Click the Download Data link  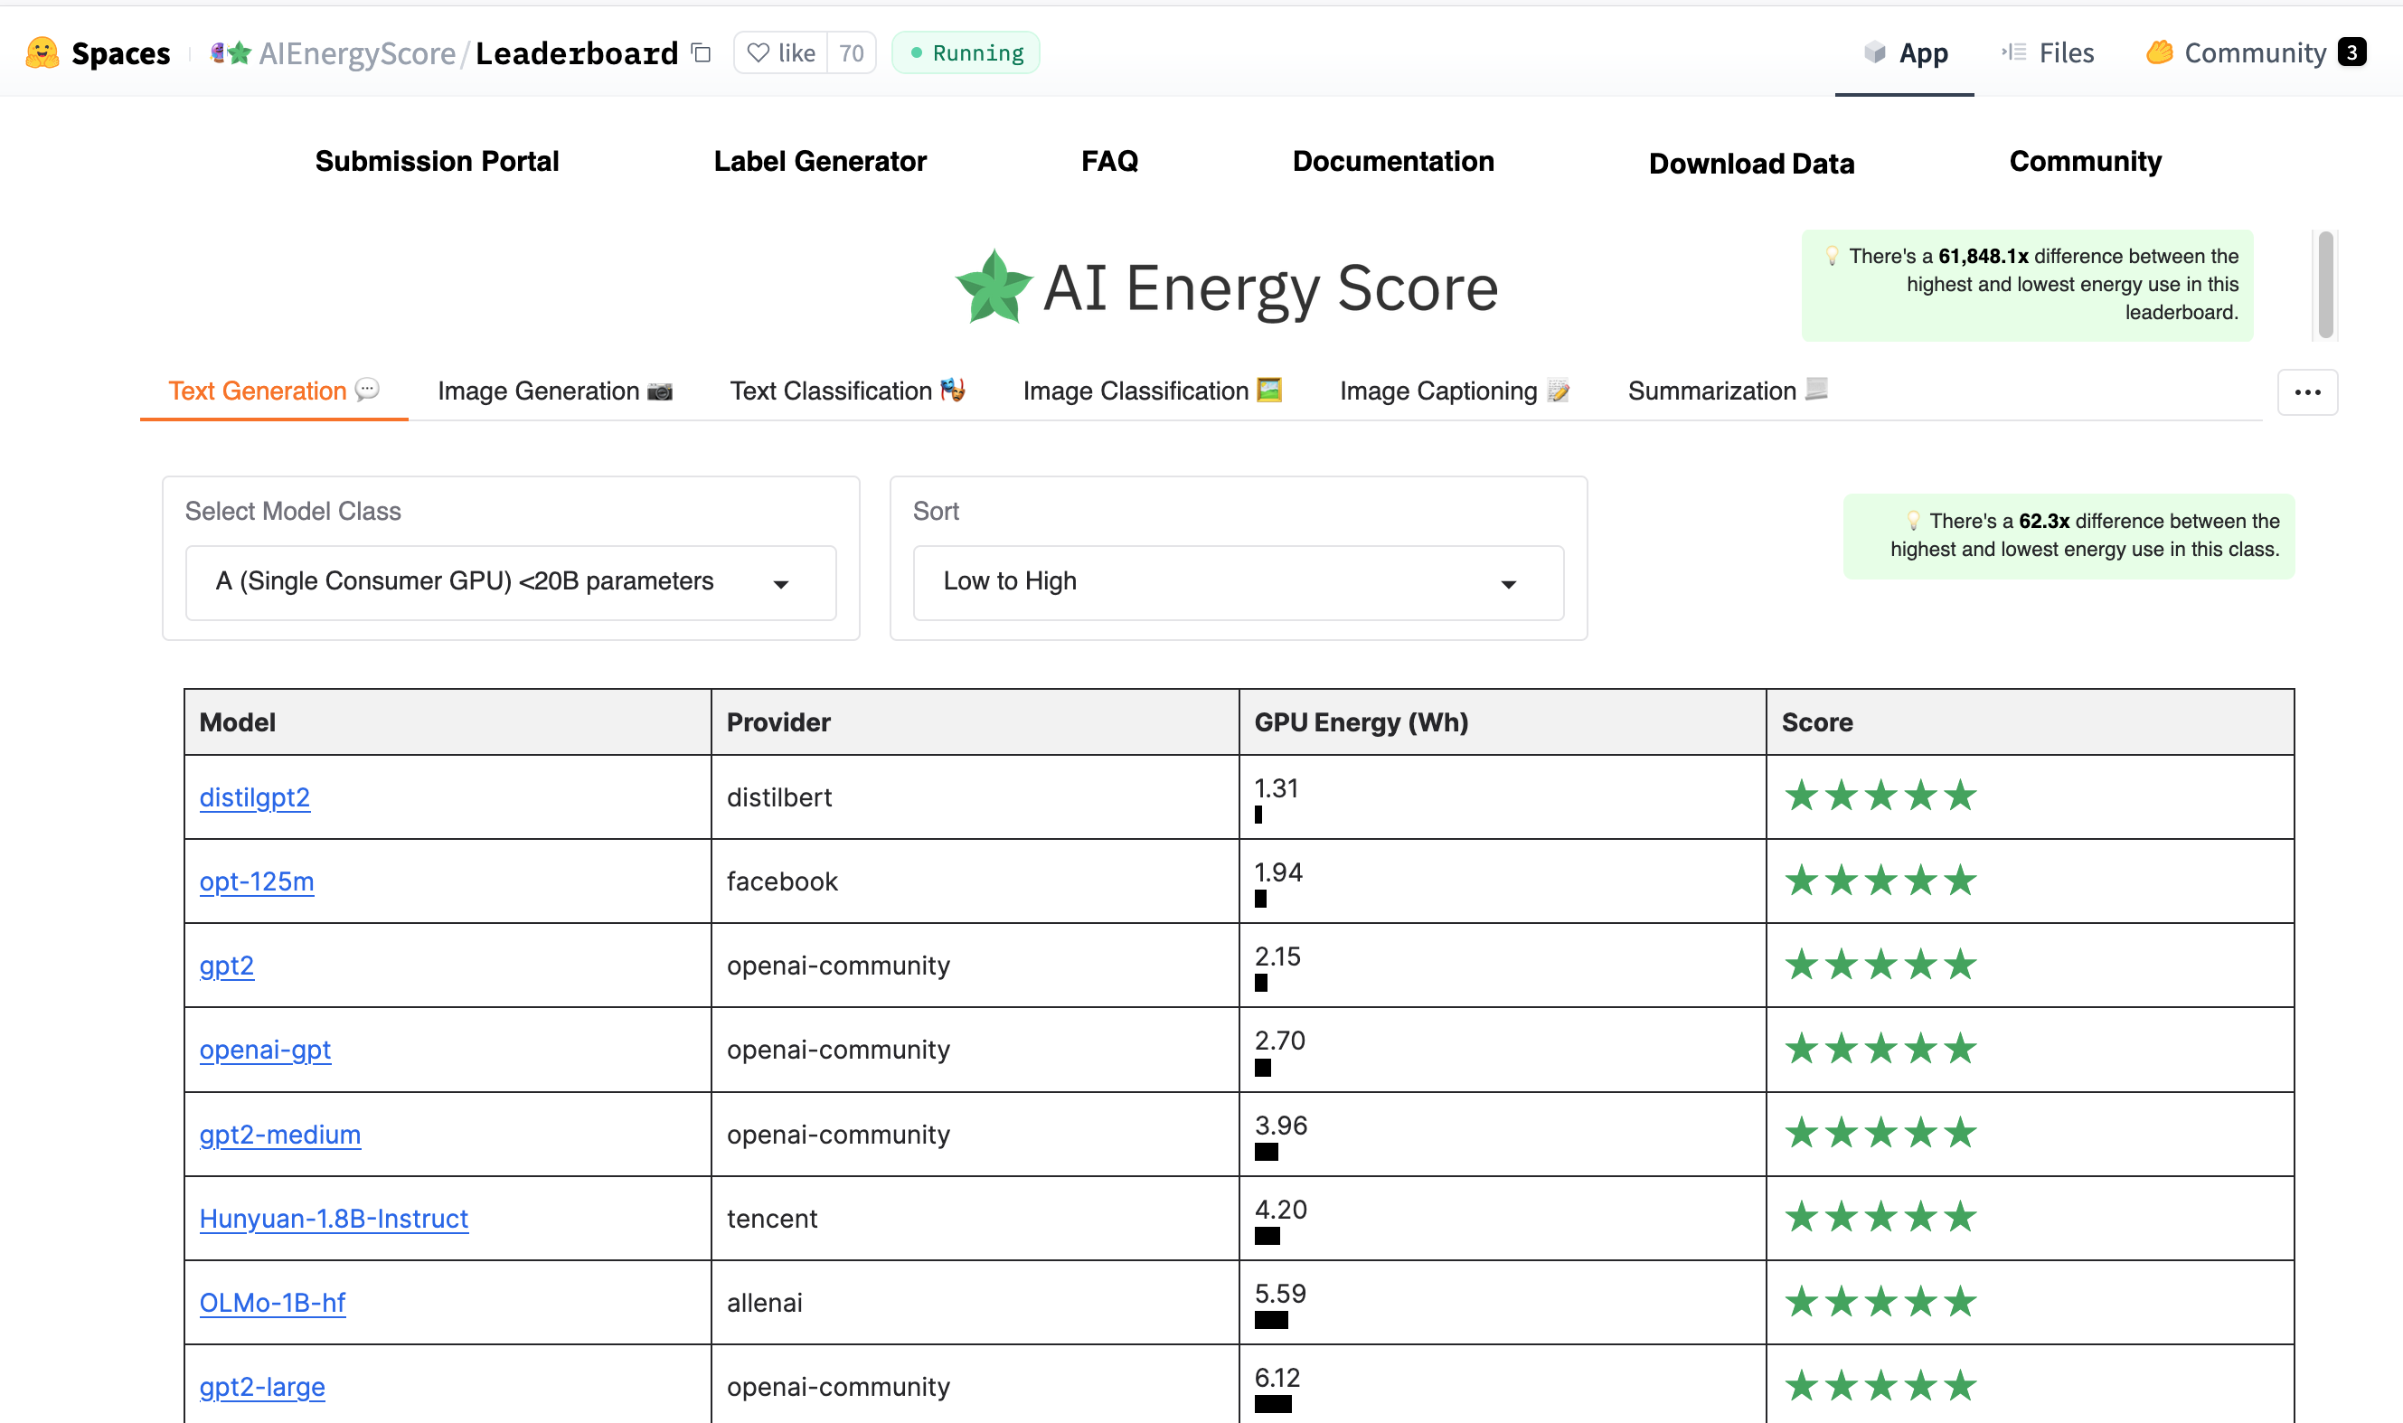click(x=1750, y=164)
